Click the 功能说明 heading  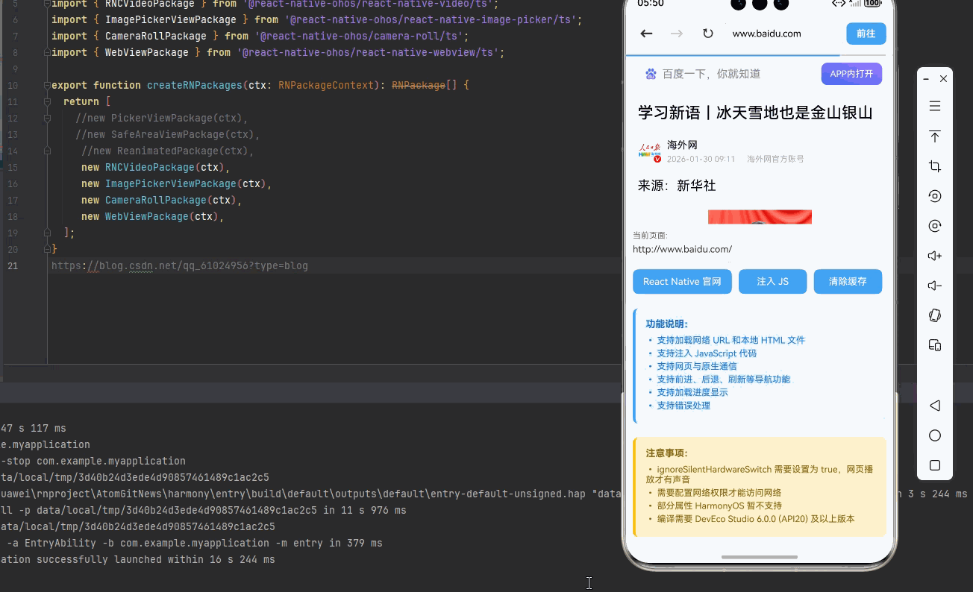[x=666, y=324]
